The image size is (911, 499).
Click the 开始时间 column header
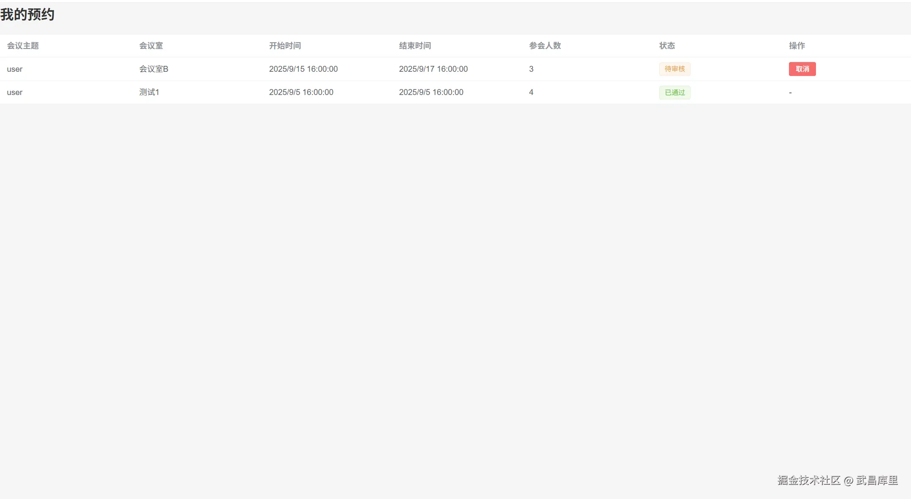coord(285,46)
